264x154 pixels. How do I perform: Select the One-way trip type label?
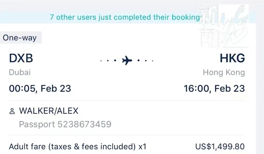[20, 38]
